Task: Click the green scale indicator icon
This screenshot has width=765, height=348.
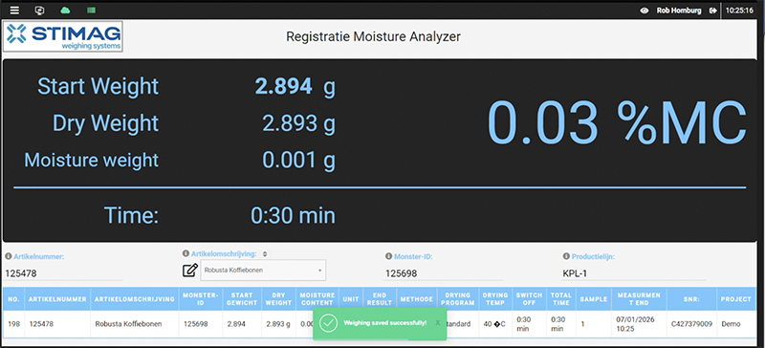Action: (91, 10)
